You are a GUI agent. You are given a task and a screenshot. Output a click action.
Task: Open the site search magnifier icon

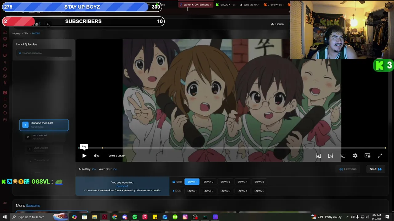tap(48, 24)
